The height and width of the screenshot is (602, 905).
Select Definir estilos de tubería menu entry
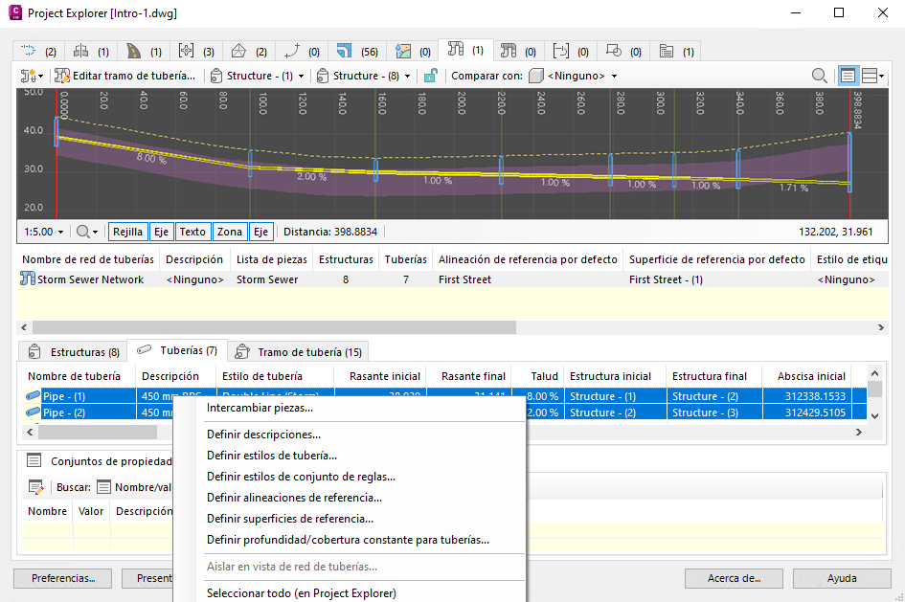pyautogui.click(x=271, y=456)
